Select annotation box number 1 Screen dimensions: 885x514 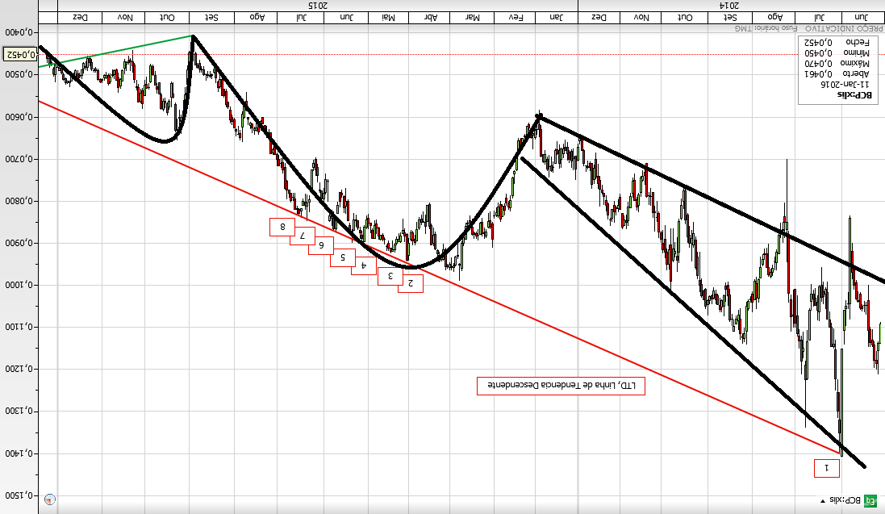point(827,468)
